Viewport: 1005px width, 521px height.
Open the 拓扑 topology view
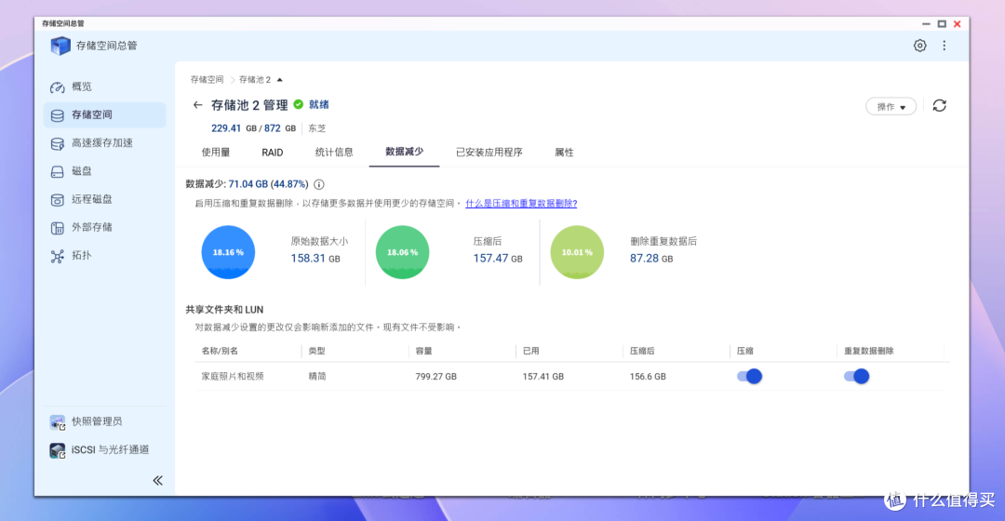click(104, 256)
